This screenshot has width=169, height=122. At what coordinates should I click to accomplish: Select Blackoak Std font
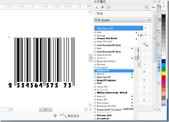coord(114,93)
